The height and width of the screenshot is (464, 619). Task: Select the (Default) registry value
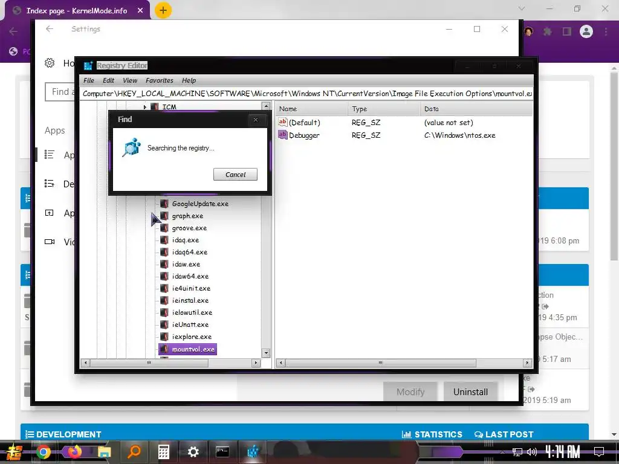click(x=305, y=123)
